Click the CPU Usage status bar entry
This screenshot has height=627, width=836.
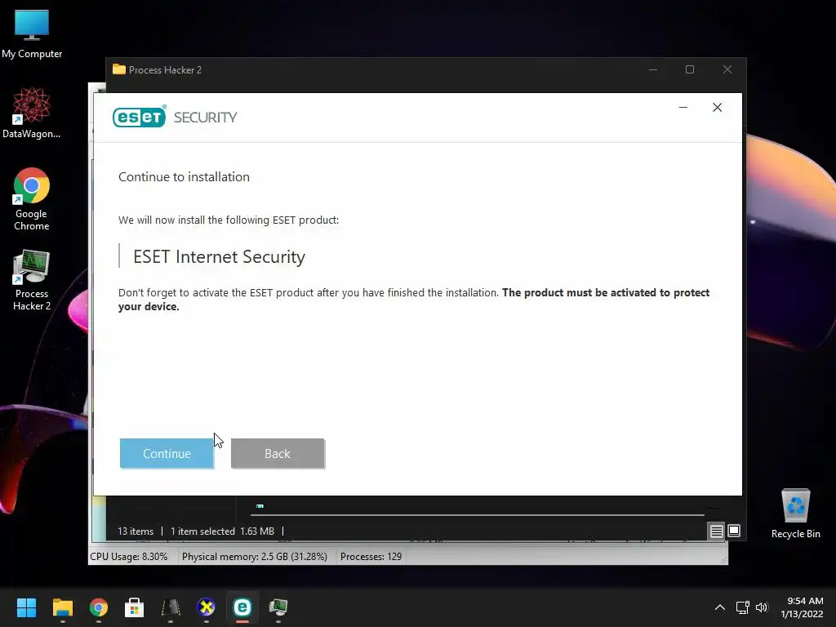pyautogui.click(x=128, y=557)
